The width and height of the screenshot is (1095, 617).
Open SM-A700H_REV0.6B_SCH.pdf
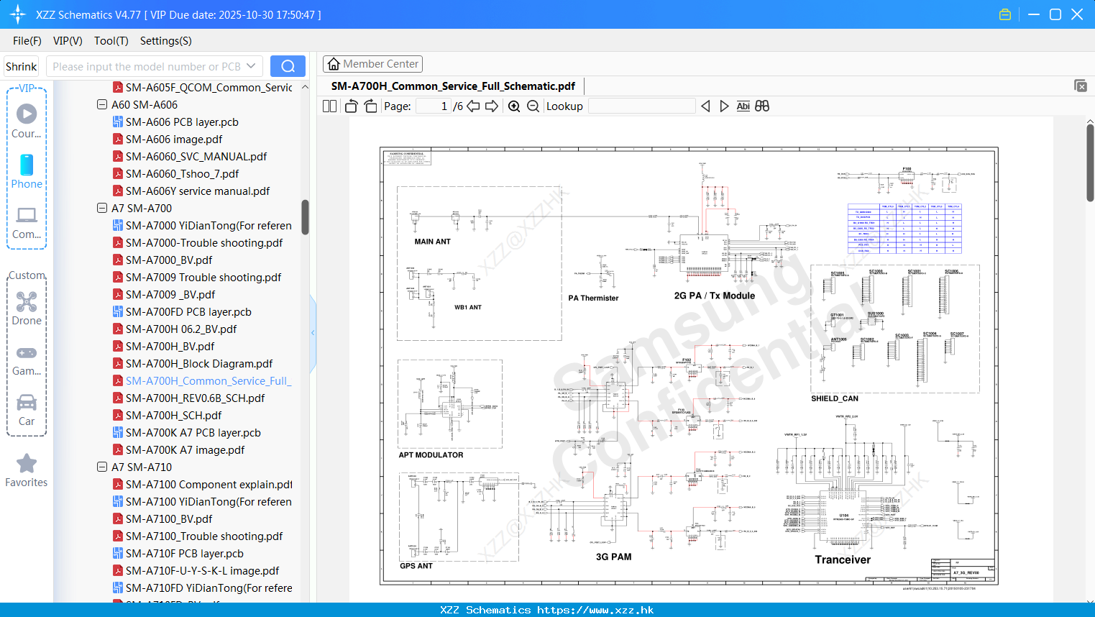(x=195, y=398)
